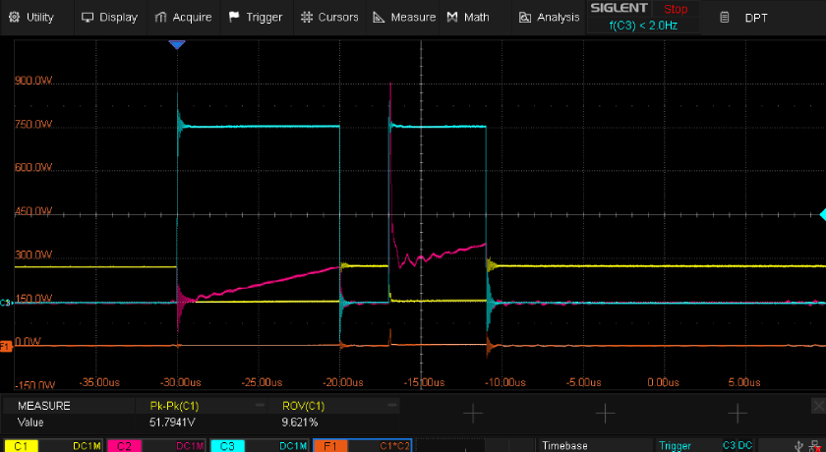Click the Stop run status indicator

tap(676, 9)
